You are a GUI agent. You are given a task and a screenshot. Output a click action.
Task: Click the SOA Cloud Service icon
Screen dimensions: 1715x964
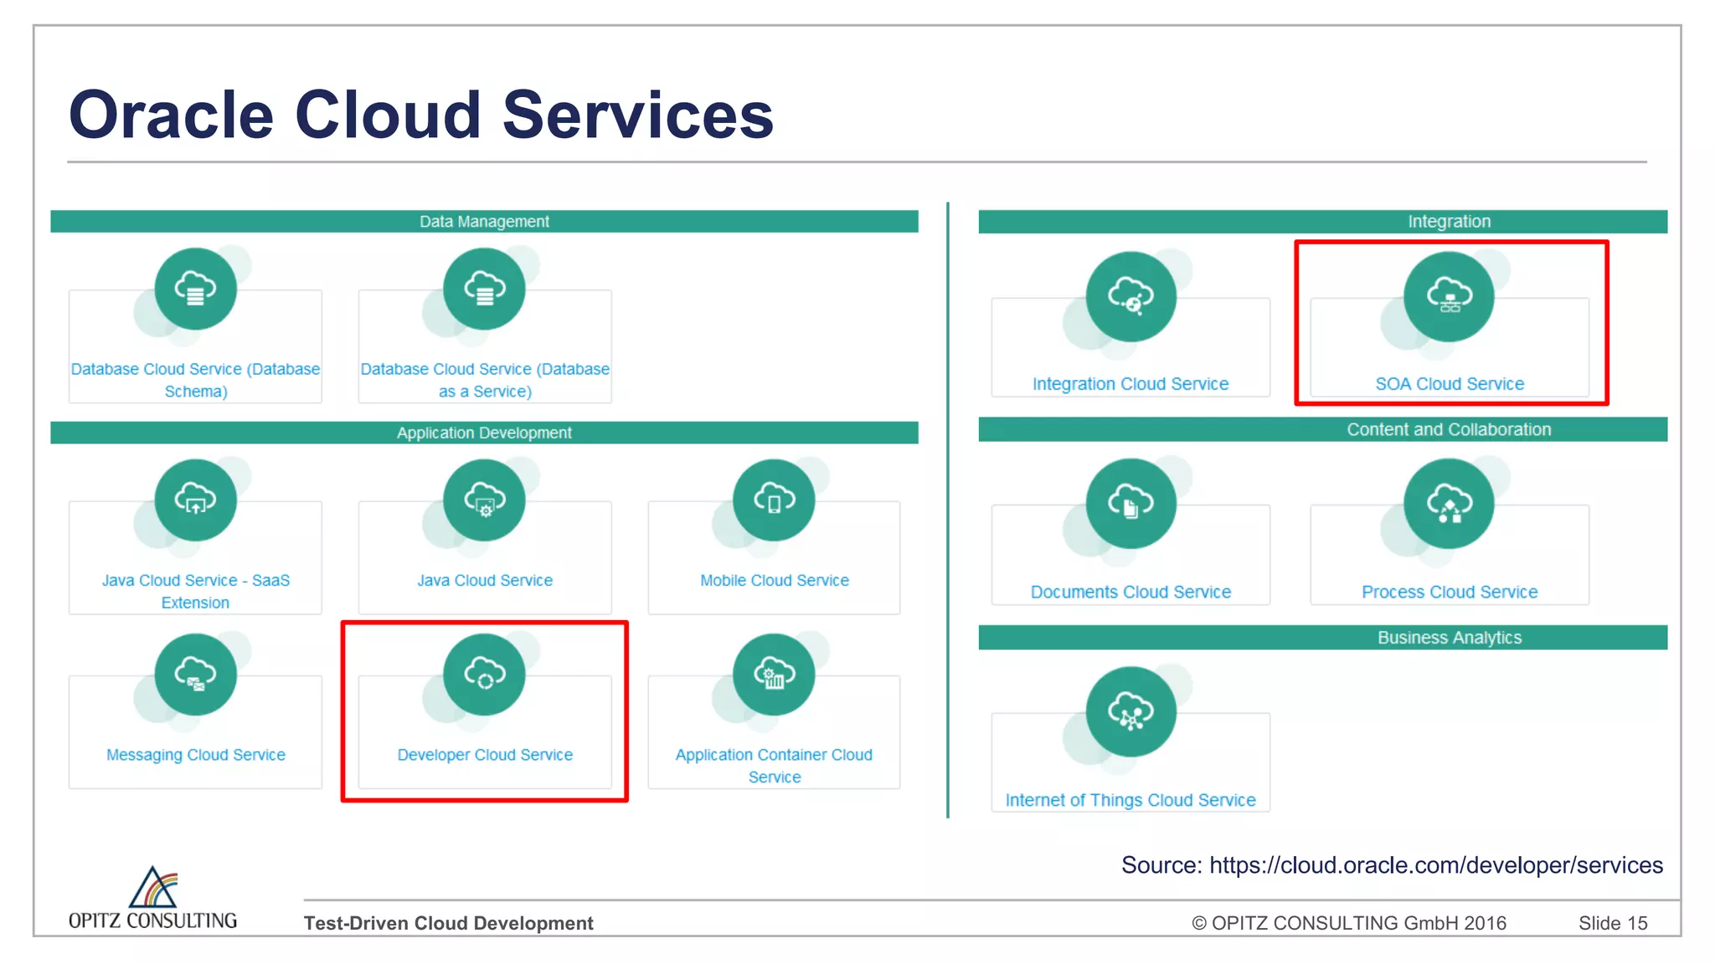point(1449,296)
